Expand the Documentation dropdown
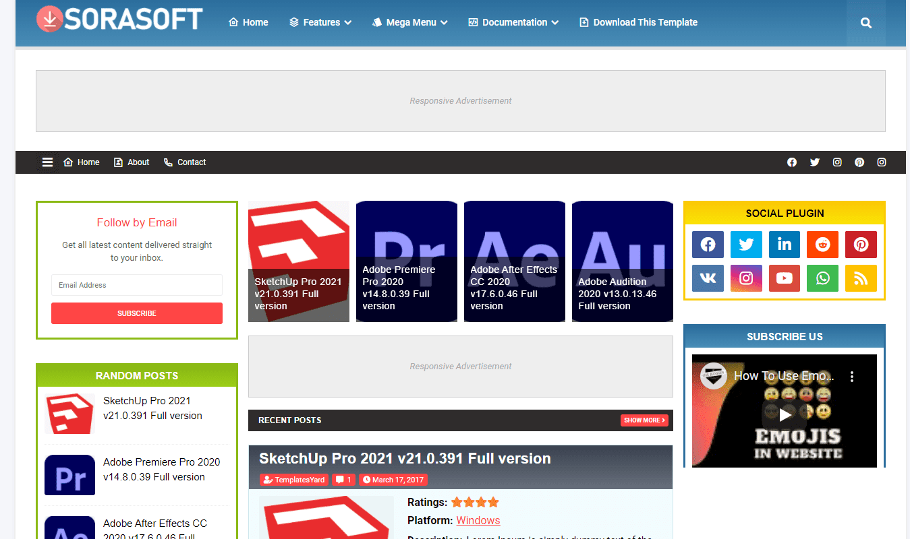 point(513,22)
